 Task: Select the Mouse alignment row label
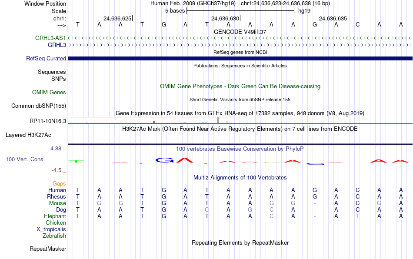point(57,203)
